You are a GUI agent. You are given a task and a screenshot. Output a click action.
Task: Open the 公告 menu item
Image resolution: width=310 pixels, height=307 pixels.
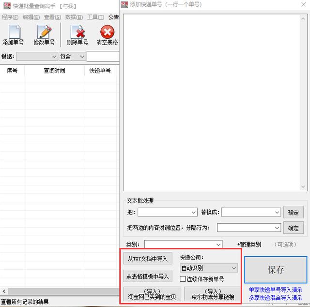(x=113, y=17)
